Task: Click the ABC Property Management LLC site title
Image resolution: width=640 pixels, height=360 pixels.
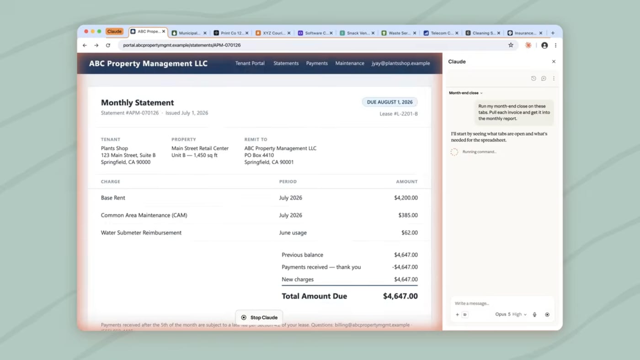Action: pyautogui.click(x=148, y=64)
